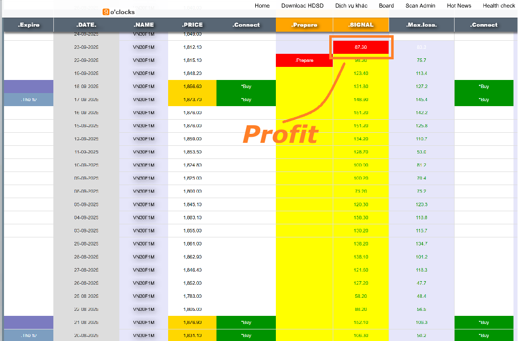The image size is (518, 341).
Task: Select the 23-09-2025 date cell
Action: 86,47
